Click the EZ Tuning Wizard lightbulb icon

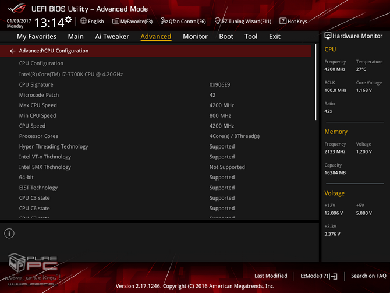click(217, 21)
